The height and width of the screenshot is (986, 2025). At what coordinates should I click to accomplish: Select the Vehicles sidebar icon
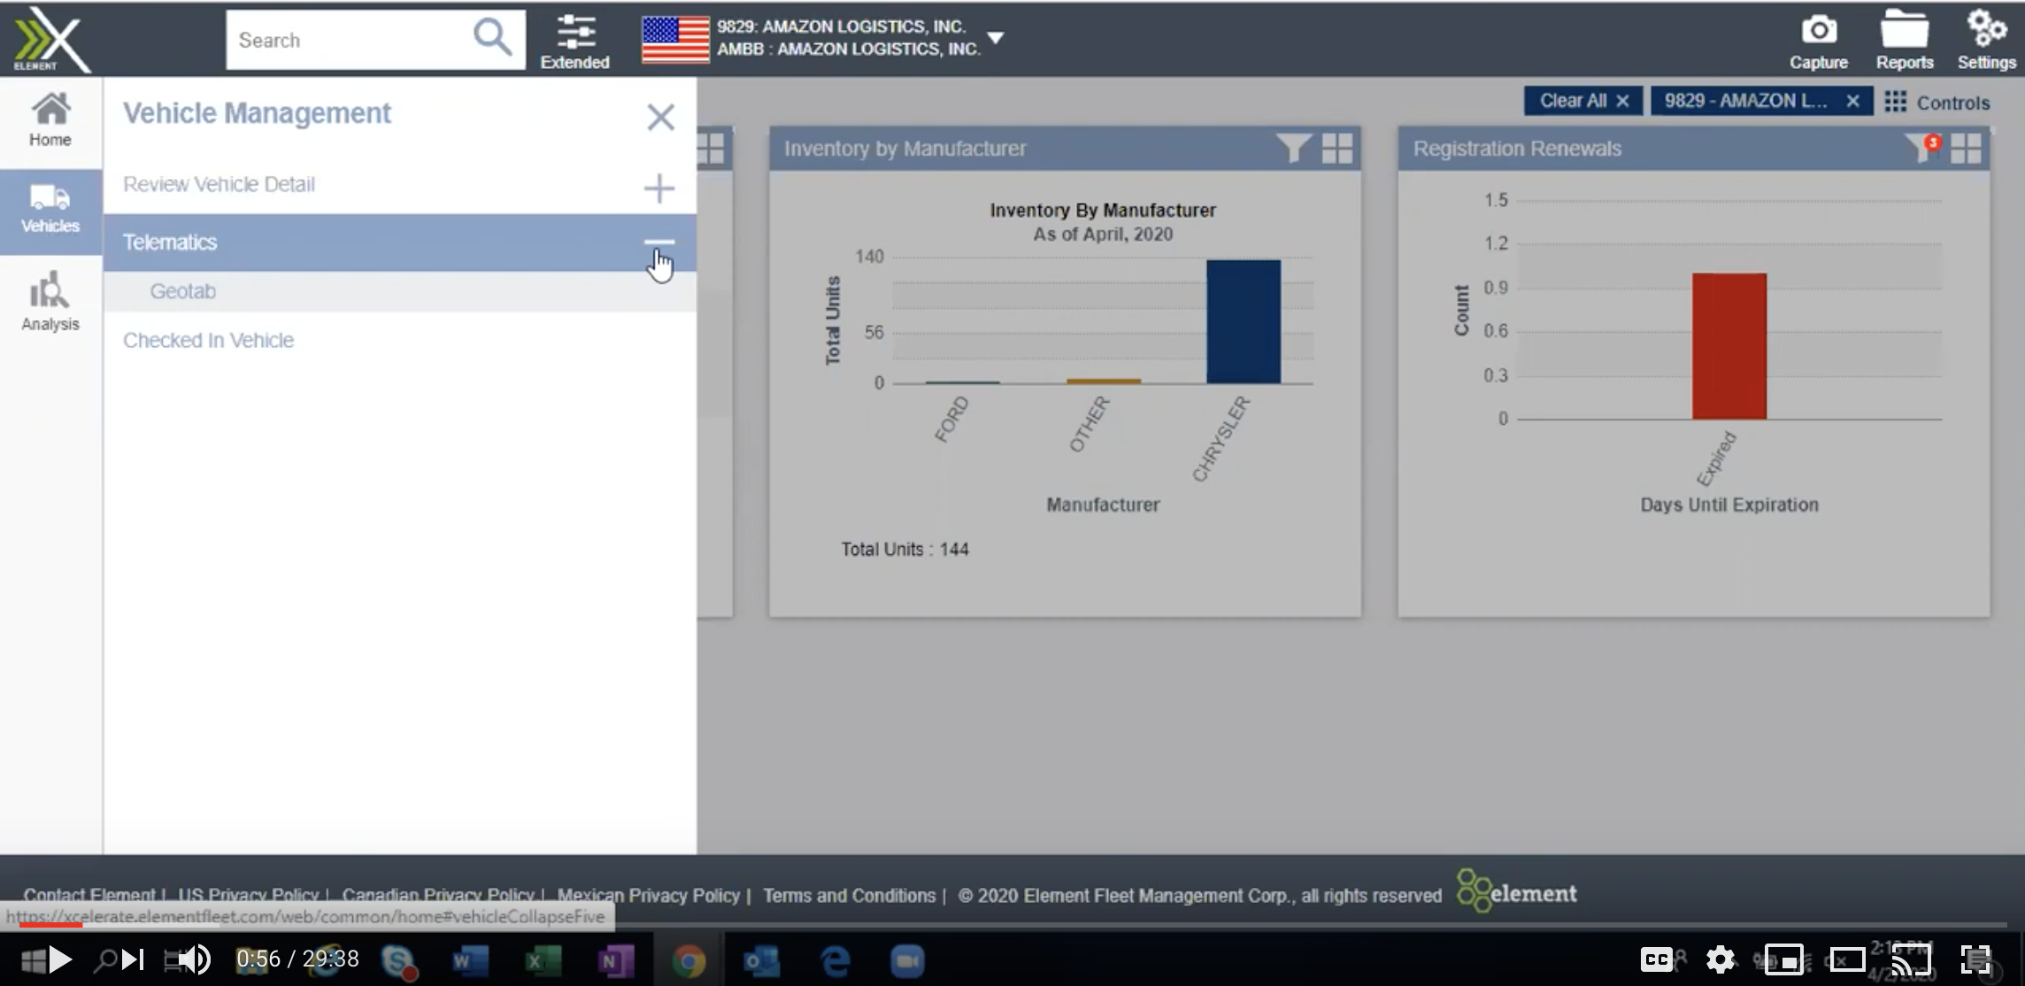coord(50,211)
